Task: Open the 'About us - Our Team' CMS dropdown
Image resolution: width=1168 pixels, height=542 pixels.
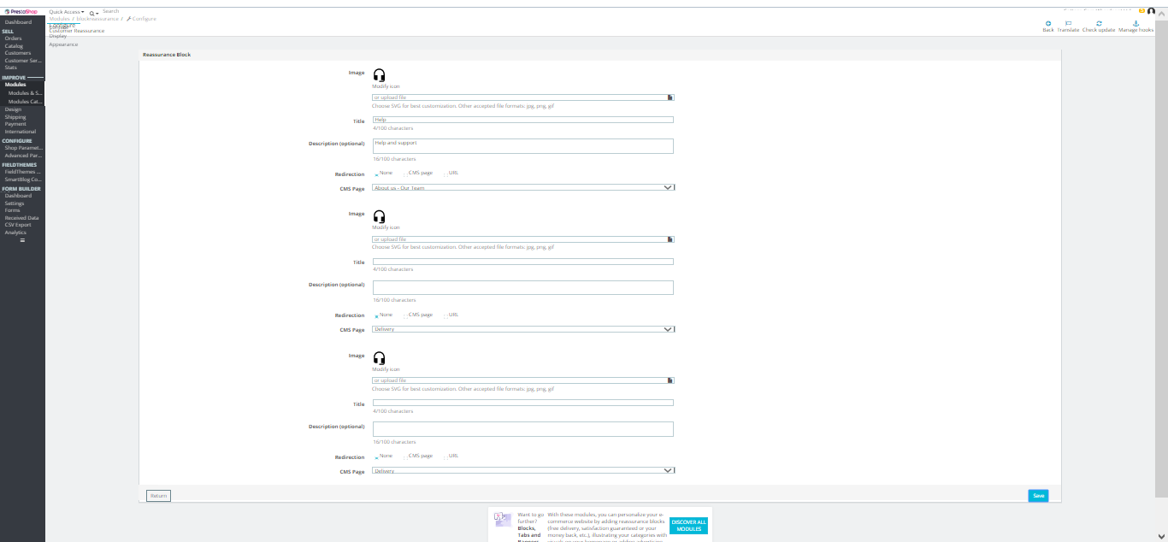Action: (523, 187)
